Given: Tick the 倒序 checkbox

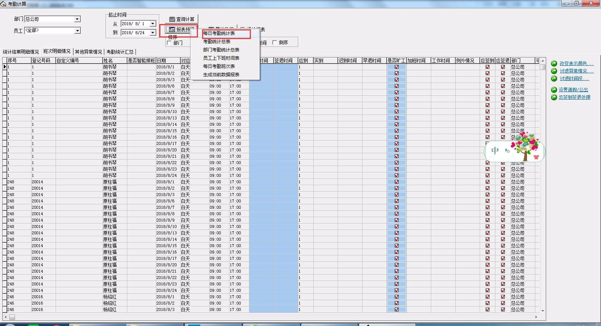Looking at the screenshot, I should click(x=275, y=42).
